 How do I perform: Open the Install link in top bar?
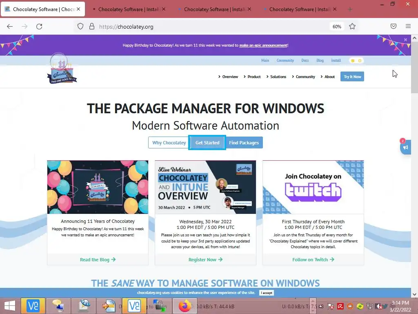[336, 61]
